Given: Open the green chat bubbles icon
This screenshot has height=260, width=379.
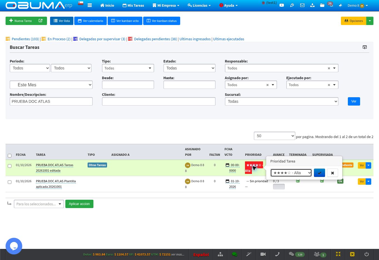Looking at the screenshot, I should (x=234, y=254).
